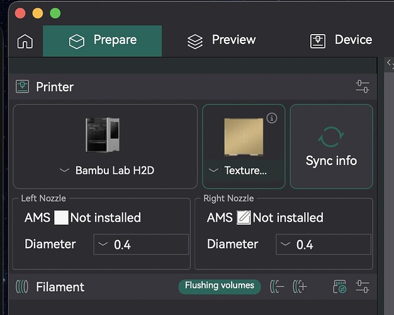This screenshot has height=315, width=394.
Task: Open Left Nozzle diameter dropdown
Action: pyautogui.click(x=141, y=244)
